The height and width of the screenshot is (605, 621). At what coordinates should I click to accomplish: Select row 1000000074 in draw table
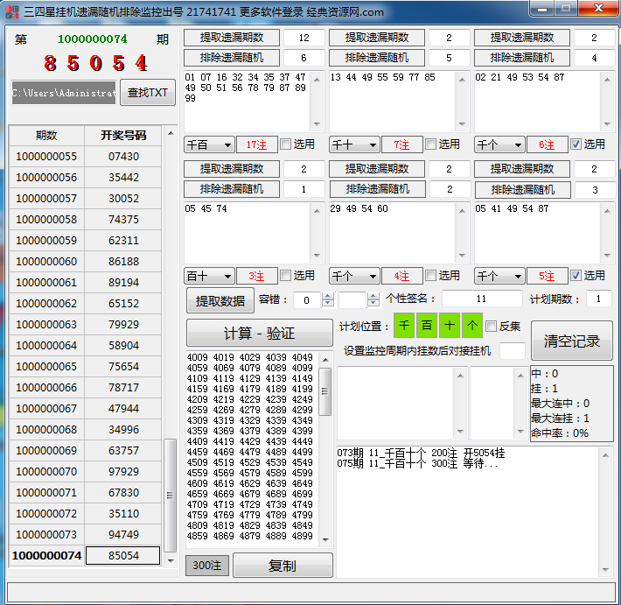pyautogui.click(x=86, y=555)
